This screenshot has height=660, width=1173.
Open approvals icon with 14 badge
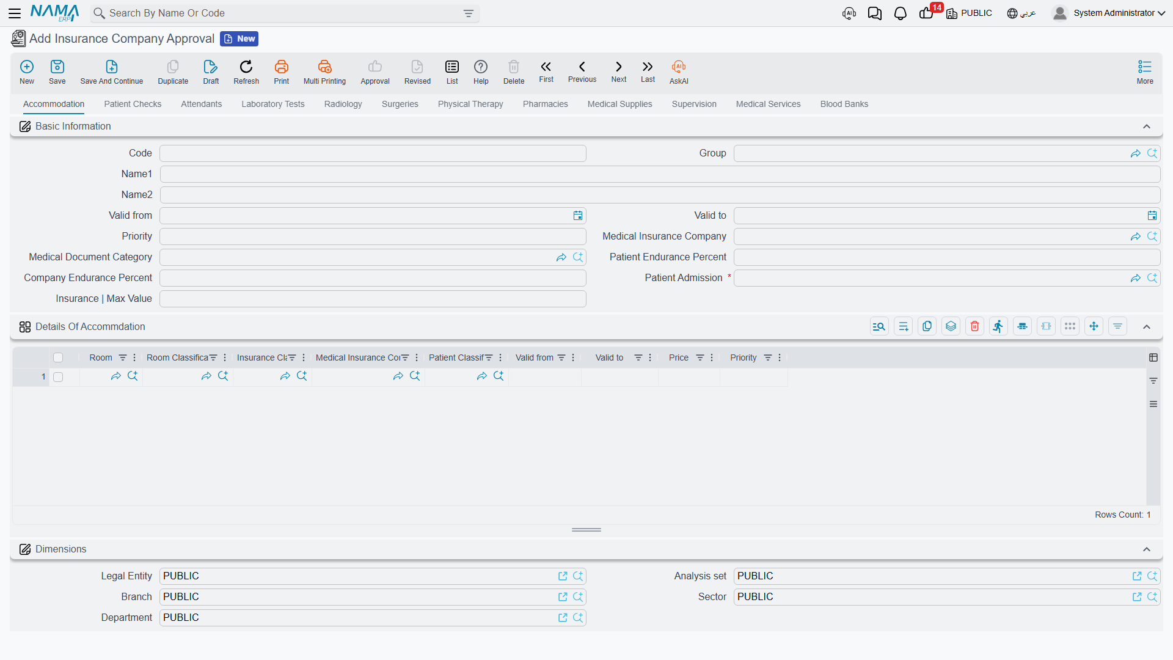click(x=927, y=13)
